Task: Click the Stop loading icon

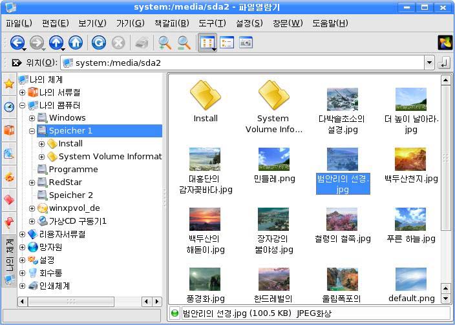Action: pos(118,43)
